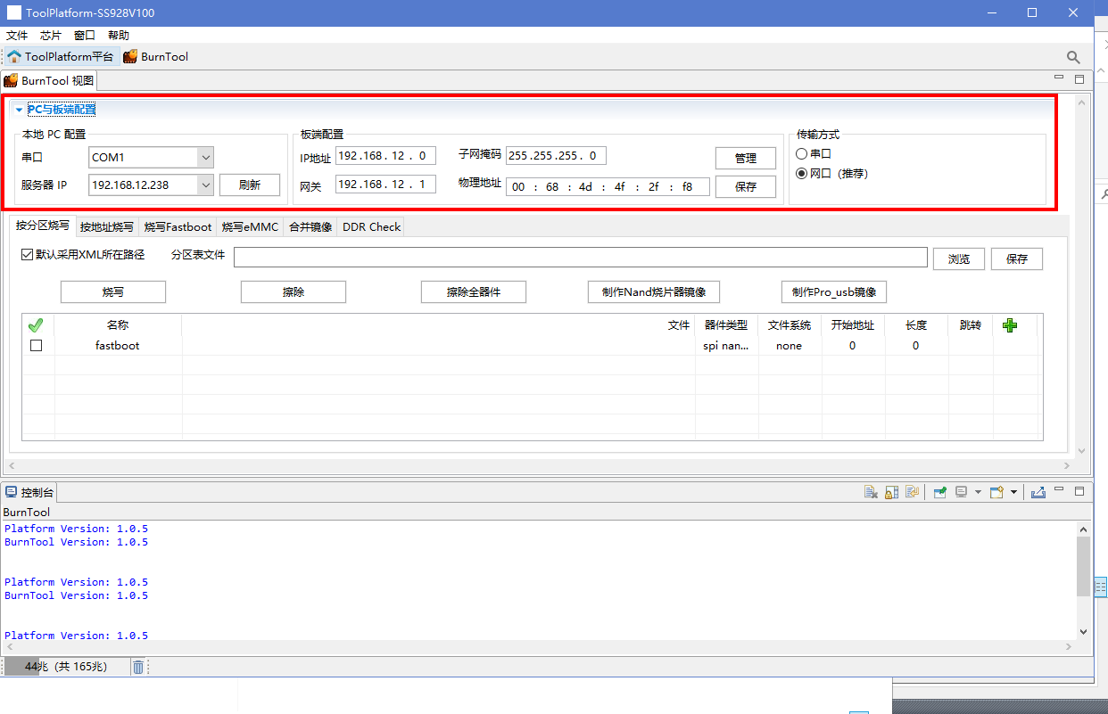Toggle word wrap in console
This screenshot has width=1108, height=714.
[912, 492]
